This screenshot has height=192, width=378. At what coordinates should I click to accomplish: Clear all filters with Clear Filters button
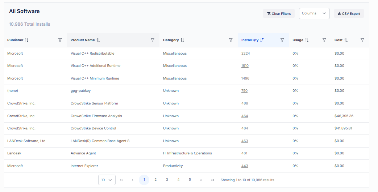tap(279, 13)
